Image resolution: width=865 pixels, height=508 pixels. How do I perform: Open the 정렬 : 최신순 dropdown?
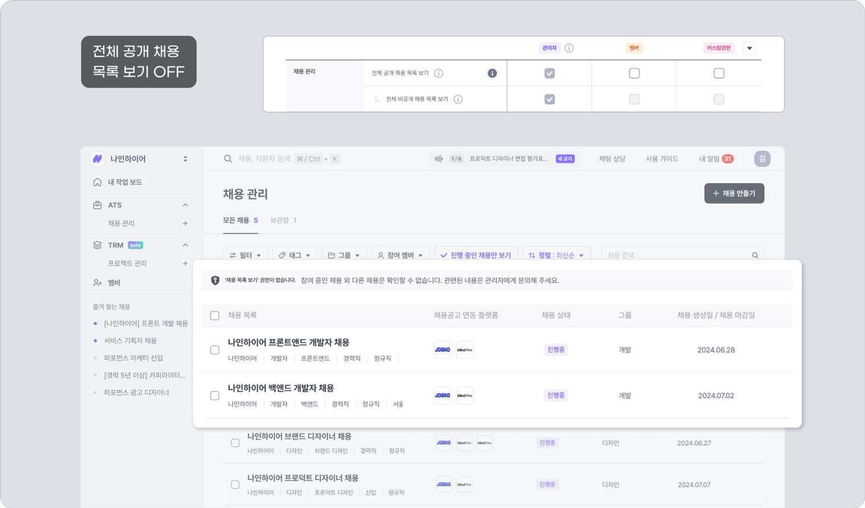click(x=557, y=255)
